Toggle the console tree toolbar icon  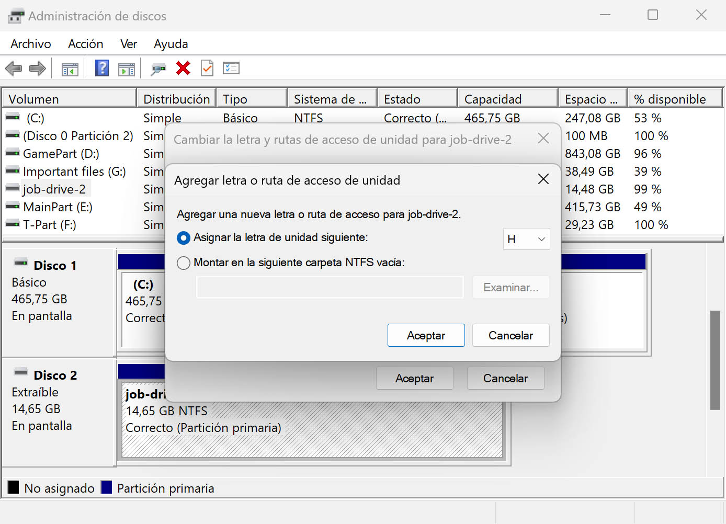(70, 69)
